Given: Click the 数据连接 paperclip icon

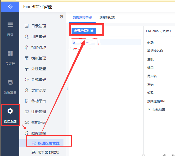Looking at the screenshot, I should [27, 133].
